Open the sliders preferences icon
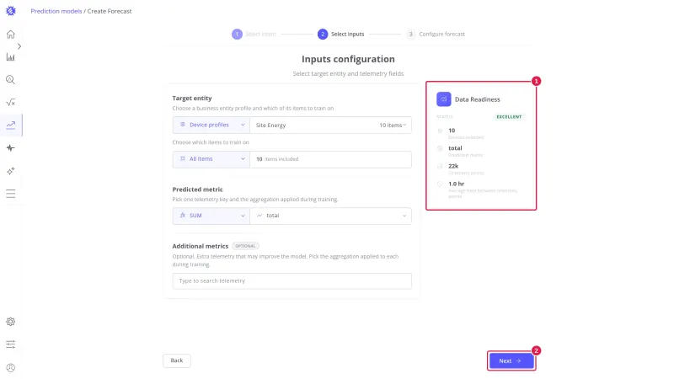Screen dimensions: 674x379 pos(11,344)
